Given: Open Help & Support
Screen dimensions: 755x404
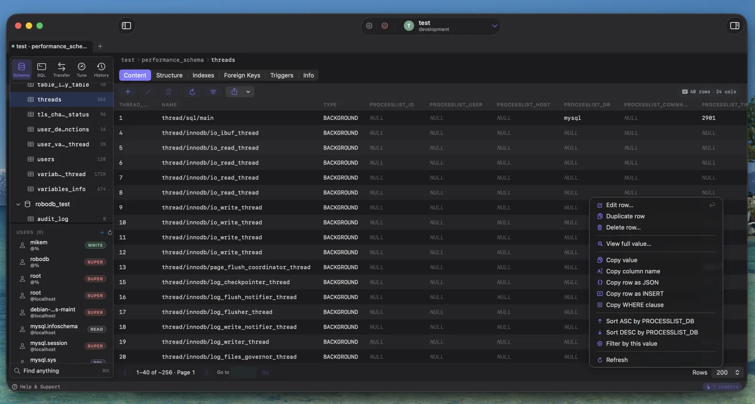Looking at the screenshot, I should (36, 387).
